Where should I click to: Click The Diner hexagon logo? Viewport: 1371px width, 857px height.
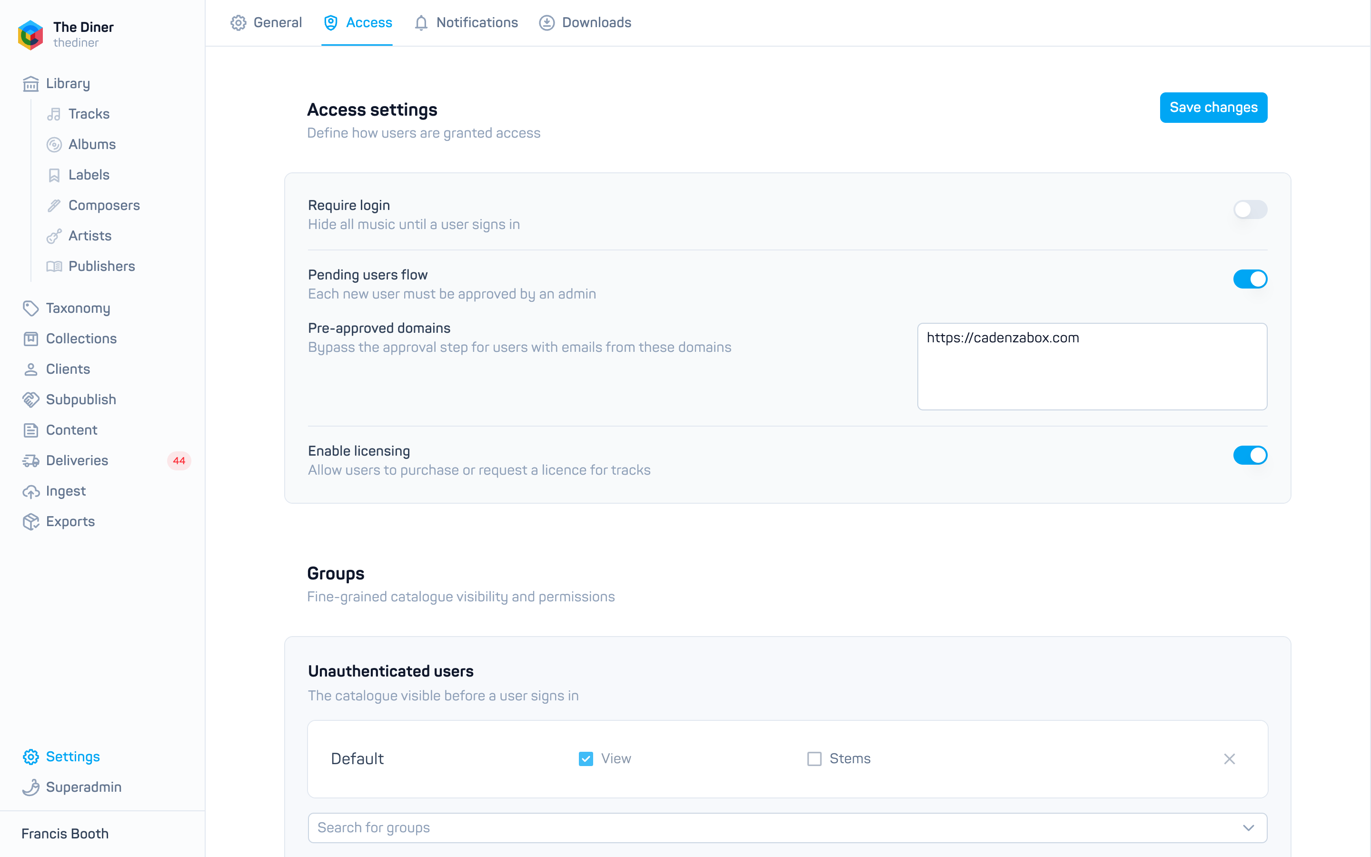[x=30, y=35]
